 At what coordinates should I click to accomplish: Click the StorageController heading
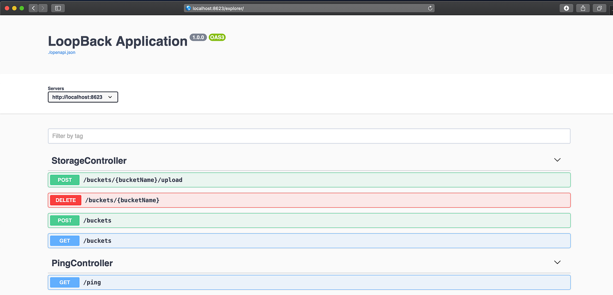[89, 160]
